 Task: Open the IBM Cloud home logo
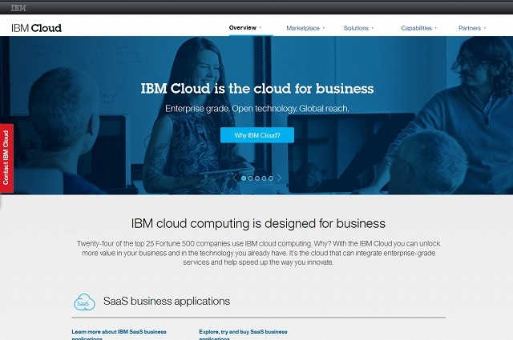(x=36, y=28)
